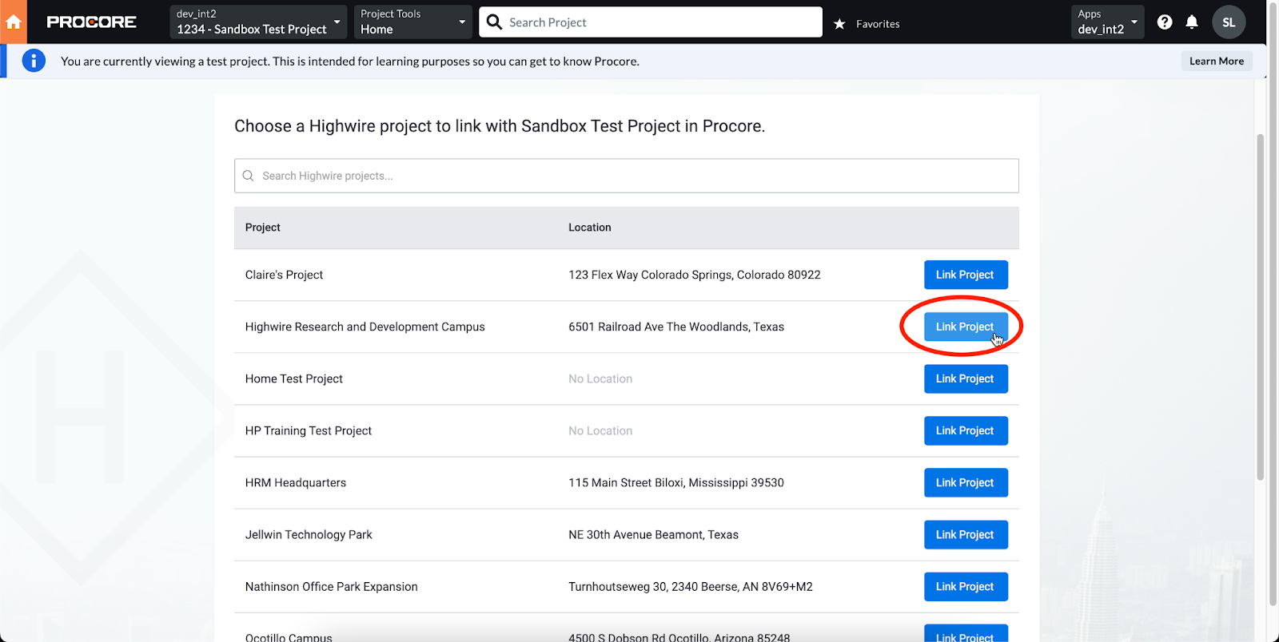Link the HRM Headquarters project
1279x642 pixels.
(965, 482)
